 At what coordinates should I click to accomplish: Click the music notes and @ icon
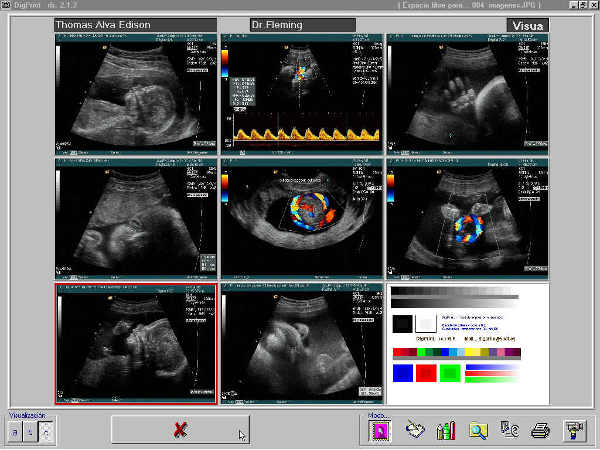tap(510, 430)
